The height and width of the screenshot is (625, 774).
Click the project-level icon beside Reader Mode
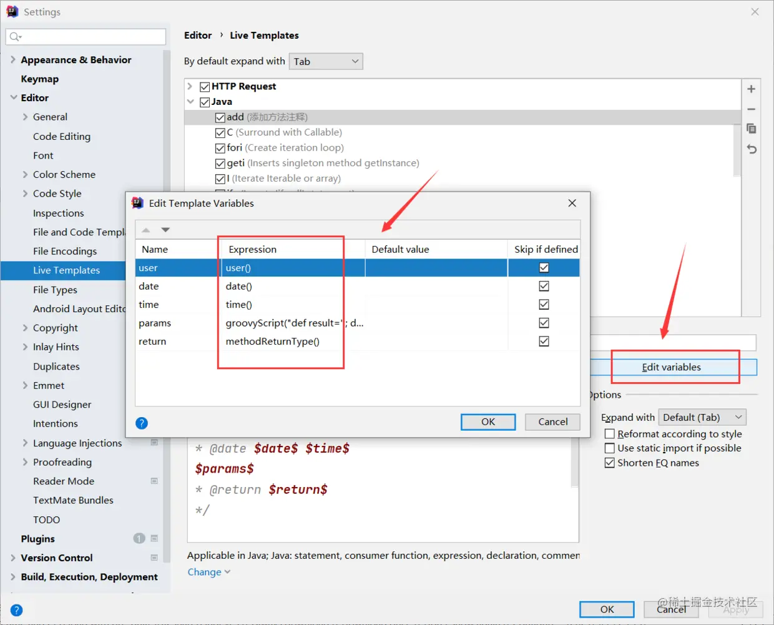tap(154, 481)
